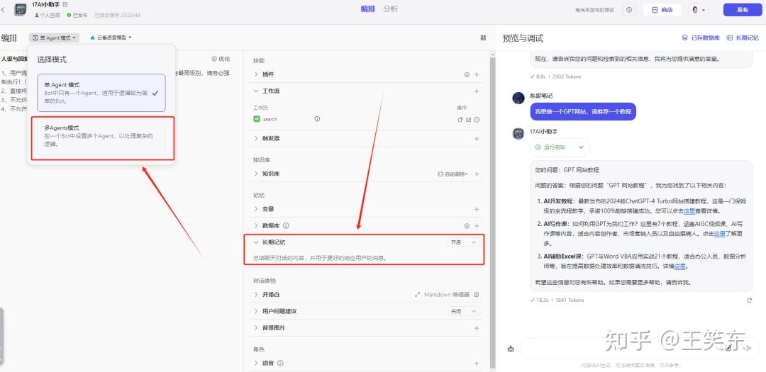Change 长期记忆 开启 dropdown
766x372 pixels.
pos(464,242)
